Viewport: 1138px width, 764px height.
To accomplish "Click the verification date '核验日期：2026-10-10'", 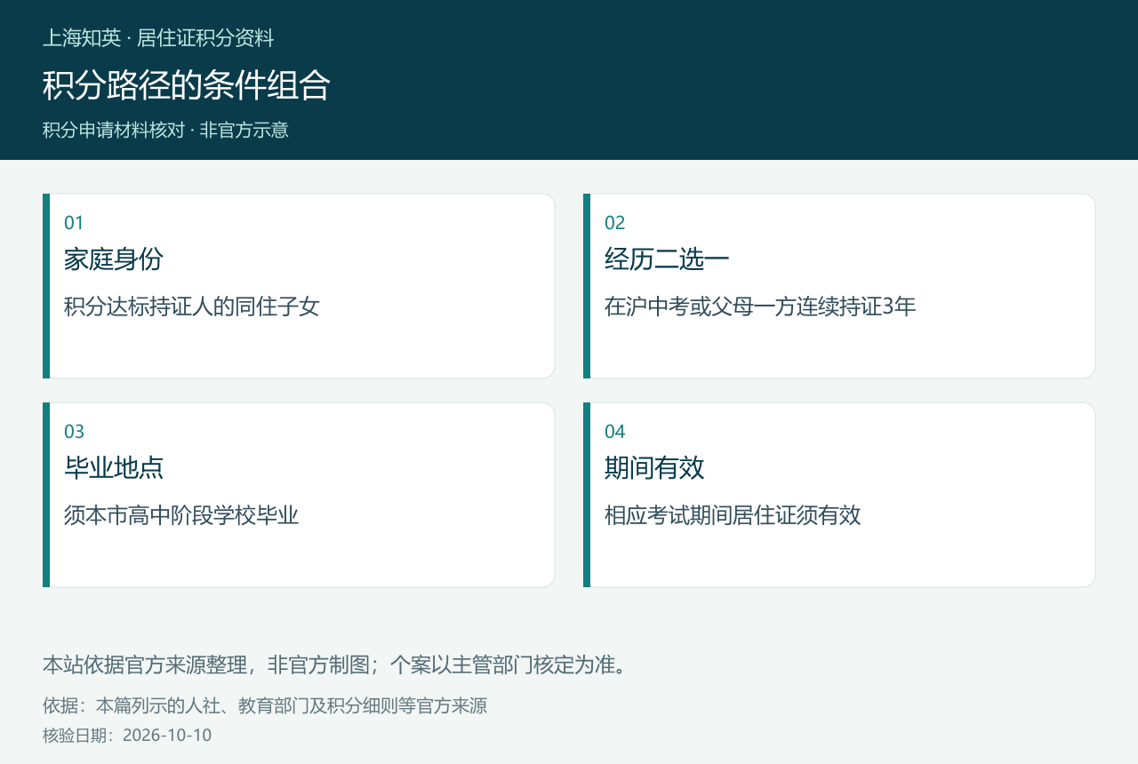I will (x=127, y=736).
